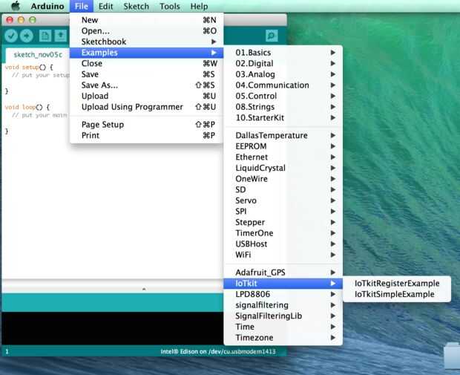Viewport: 460px width, 375px height.
Task: Open the Serial Monitor magnifier icon
Action: tap(272, 36)
